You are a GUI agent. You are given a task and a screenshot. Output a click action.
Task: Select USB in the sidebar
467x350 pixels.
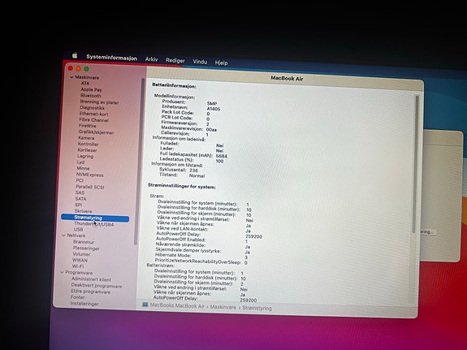point(78,229)
